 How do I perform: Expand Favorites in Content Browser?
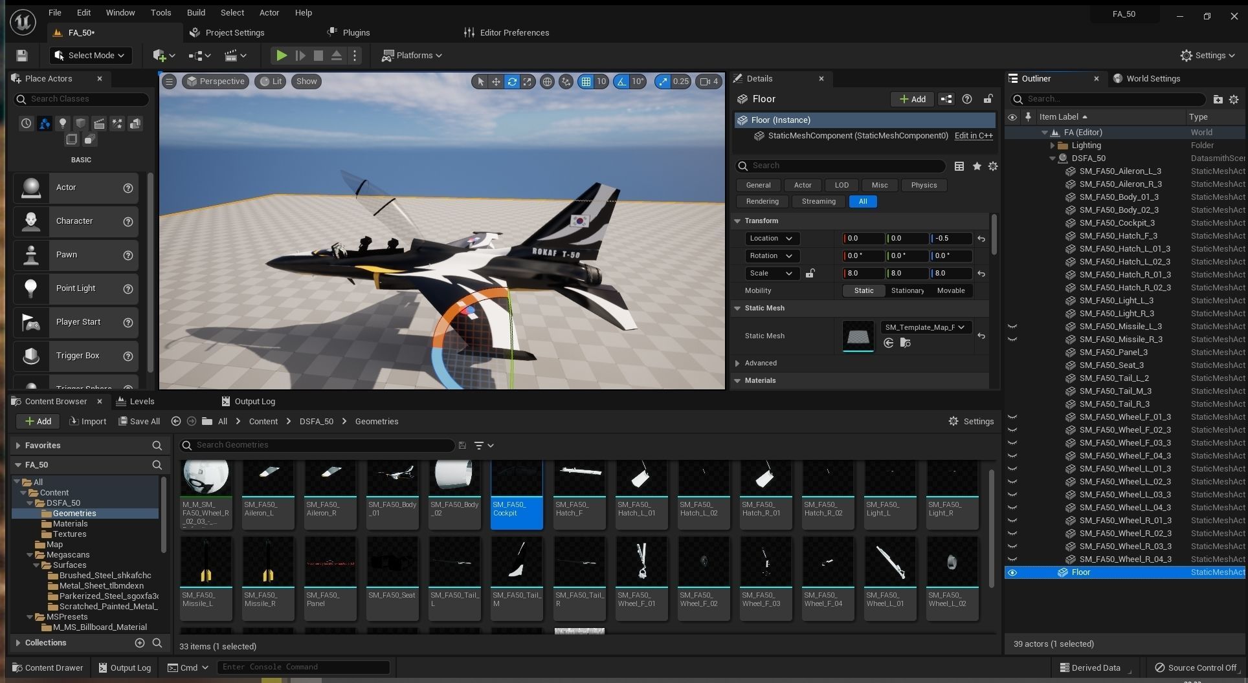tap(18, 446)
